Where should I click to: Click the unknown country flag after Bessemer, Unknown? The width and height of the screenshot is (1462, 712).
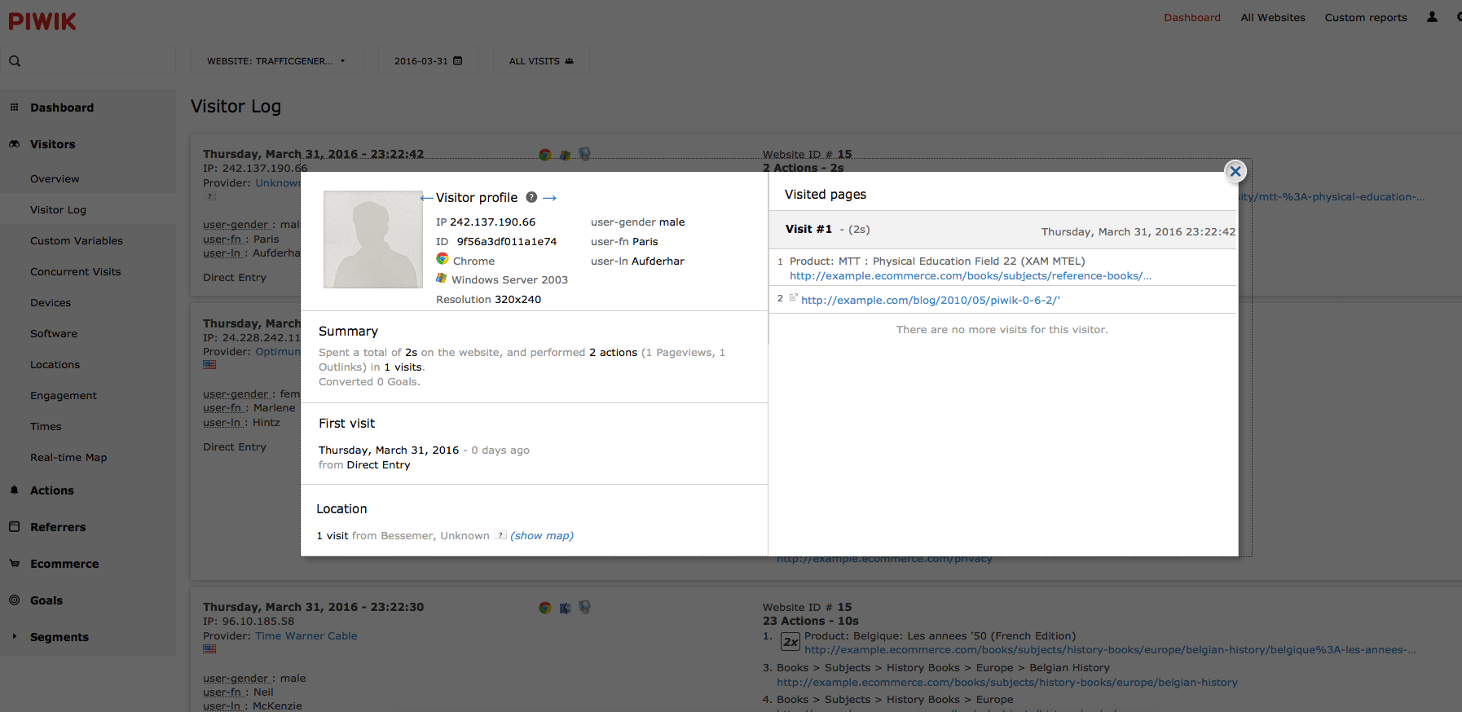(x=502, y=535)
